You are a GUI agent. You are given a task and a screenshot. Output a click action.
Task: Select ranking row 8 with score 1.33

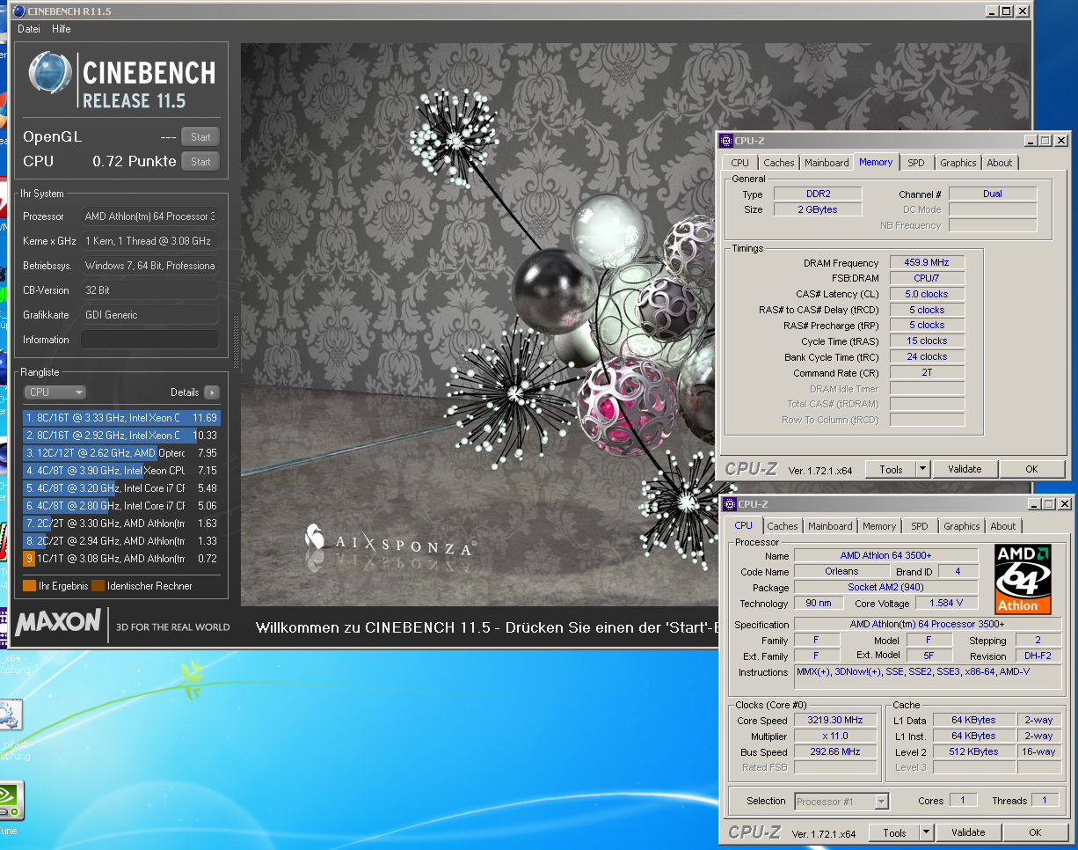point(121,541)
